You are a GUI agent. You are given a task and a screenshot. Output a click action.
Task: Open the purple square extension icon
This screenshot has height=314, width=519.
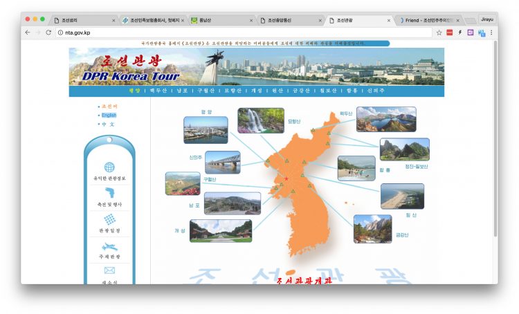tap(471, 33)
